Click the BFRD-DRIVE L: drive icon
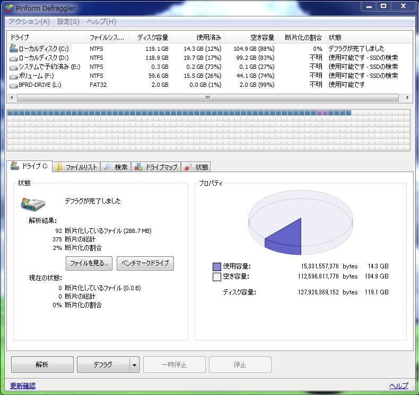This screenshot has width=419, height=395. click(13, 86)
